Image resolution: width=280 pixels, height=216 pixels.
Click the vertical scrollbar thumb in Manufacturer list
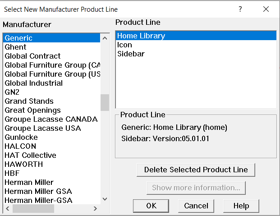click(x=105, y=102)
